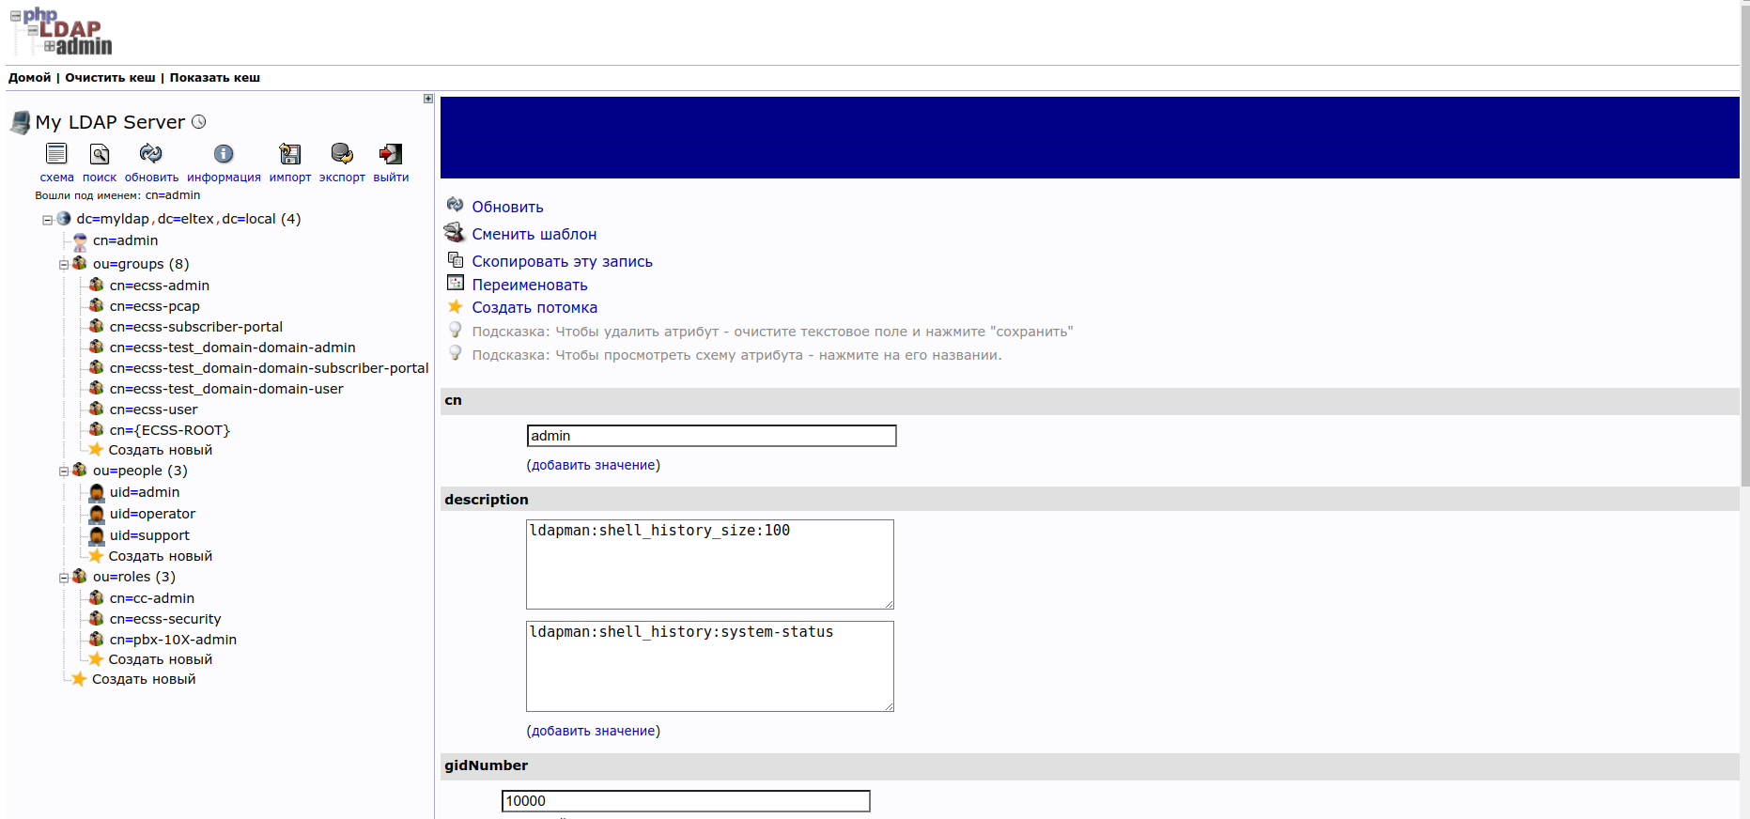Viewport: 1750px width, 819px height.
Task: Click the group icon for cn=ecss-pcap
Action: 97,305
